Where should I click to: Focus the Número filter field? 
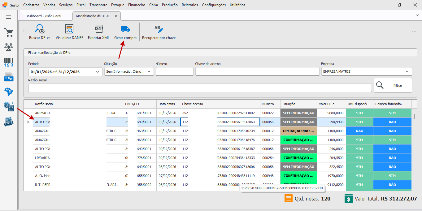[x=175, y=71]
